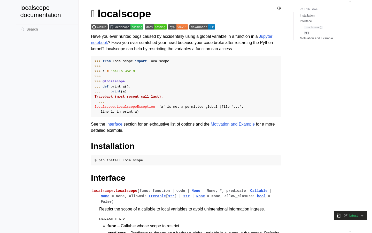Click the pypi v0.2.5 badge
The width and height of the screenshot is (372, 233).
click(x=178, y=27)
